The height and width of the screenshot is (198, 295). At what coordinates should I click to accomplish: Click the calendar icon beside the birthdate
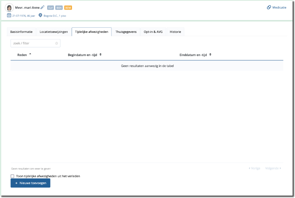[9, 15]
